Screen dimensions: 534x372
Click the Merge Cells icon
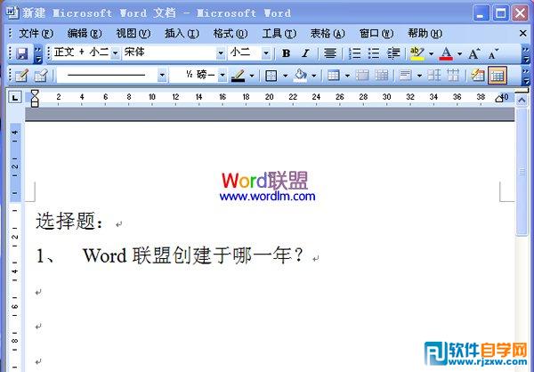click(362, 76)
